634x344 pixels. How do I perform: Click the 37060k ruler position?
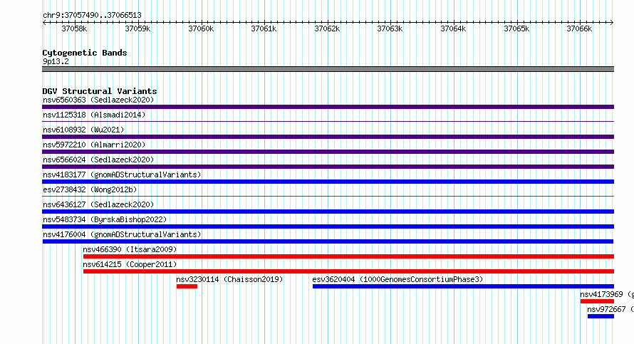(x=201, y=28)
